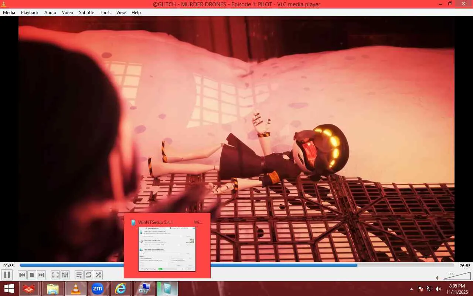
Task: Launch Internet Explorer from the taskbar
Action: click(120, 289)
